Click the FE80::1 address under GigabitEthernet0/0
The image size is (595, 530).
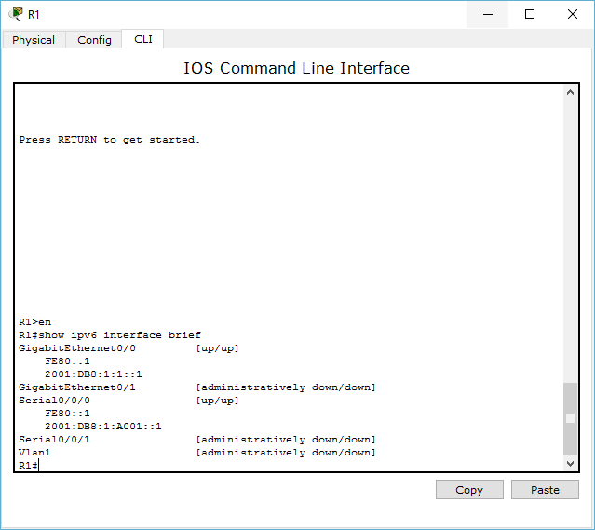click(x=67, y=361)
